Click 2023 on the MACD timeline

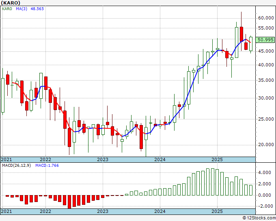[x=103, y=211]
